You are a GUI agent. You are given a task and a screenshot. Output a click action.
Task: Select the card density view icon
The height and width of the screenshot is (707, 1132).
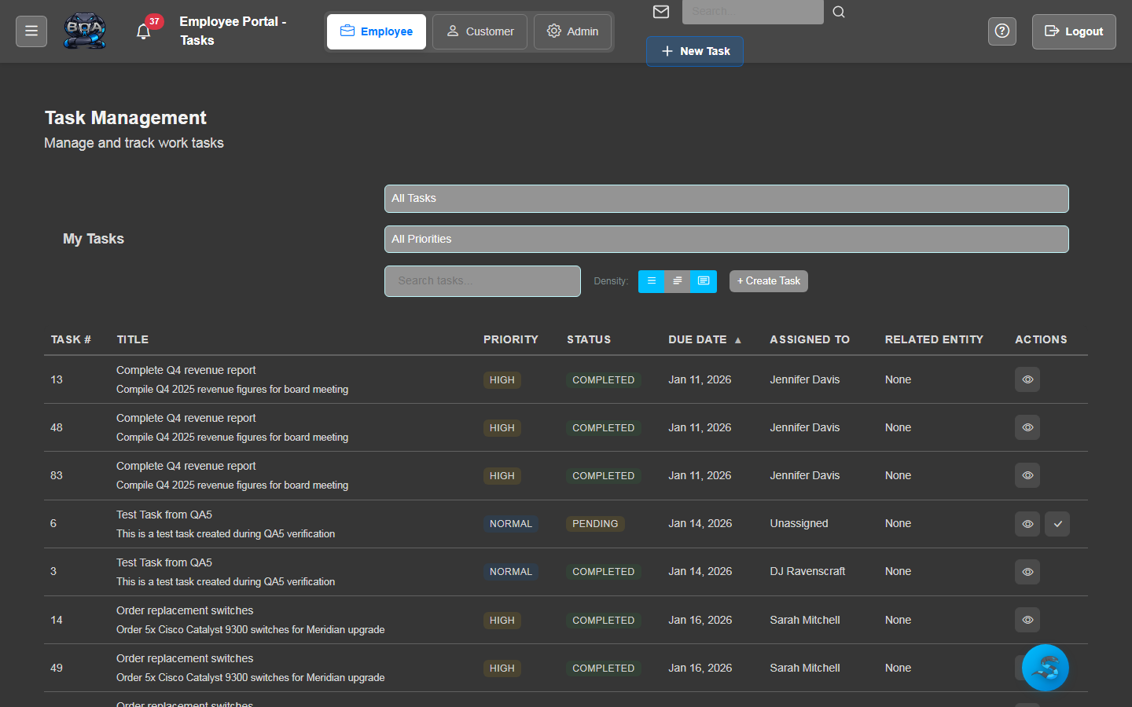click(703, 280)
